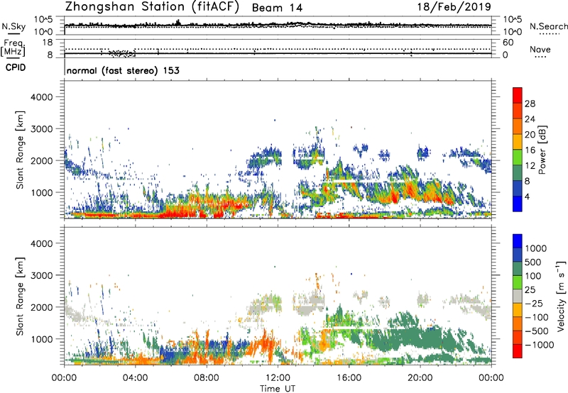Click the '1000' velocity colorbar tick

tap(535, 248)
